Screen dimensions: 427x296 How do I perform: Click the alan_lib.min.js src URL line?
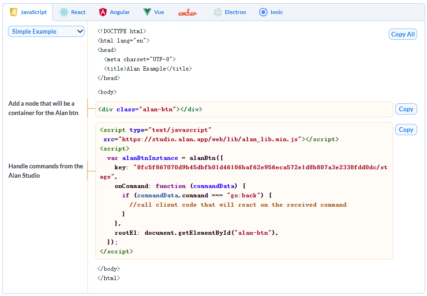tap(221, 139)
